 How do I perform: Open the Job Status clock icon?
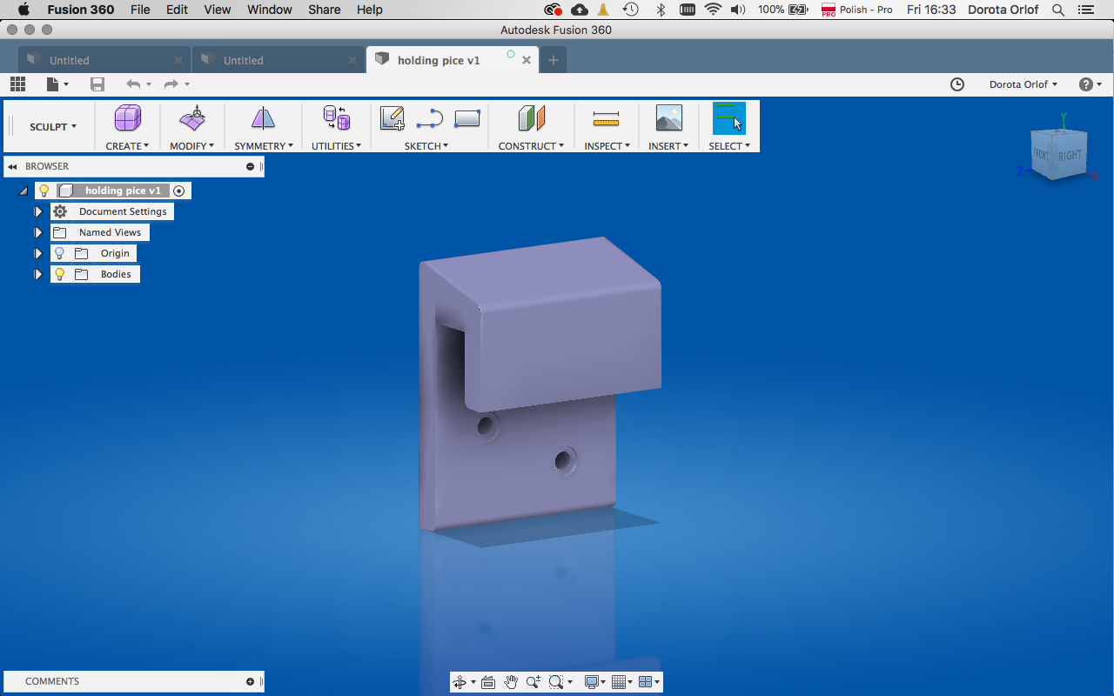[x=957, y=84]
